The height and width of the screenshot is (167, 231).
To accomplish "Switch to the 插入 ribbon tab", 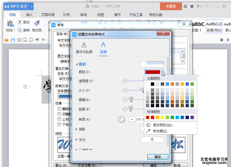I will (29, 15).
